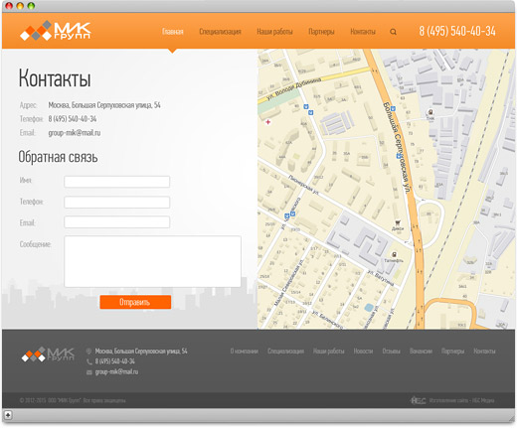Click the footer link Новости

click(x=363, y=351)
